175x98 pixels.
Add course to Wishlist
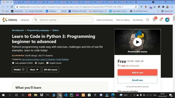[19, 70]
